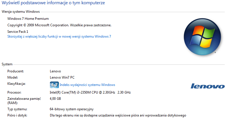Open the 4,7 performance rating badge
The height and width of the screenshot is (121, 227).
[x=54, y=85]
